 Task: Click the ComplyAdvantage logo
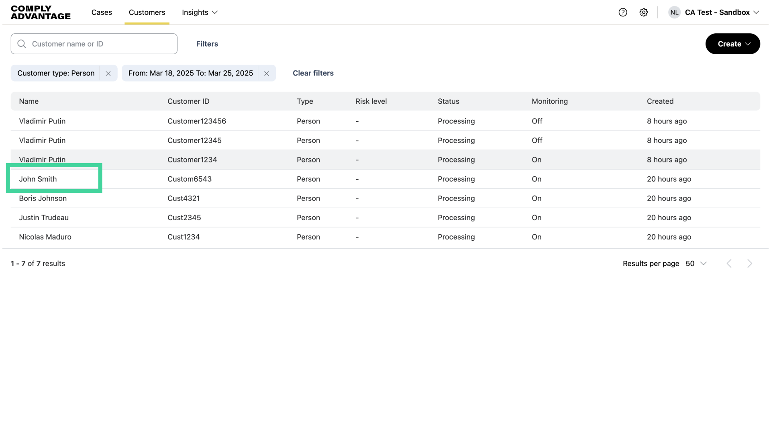click(x=41, y=12)
